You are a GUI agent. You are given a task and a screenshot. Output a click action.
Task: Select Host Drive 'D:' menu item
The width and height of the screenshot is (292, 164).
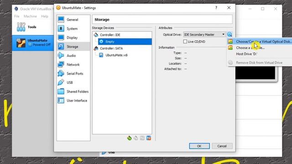coord(260,54)
